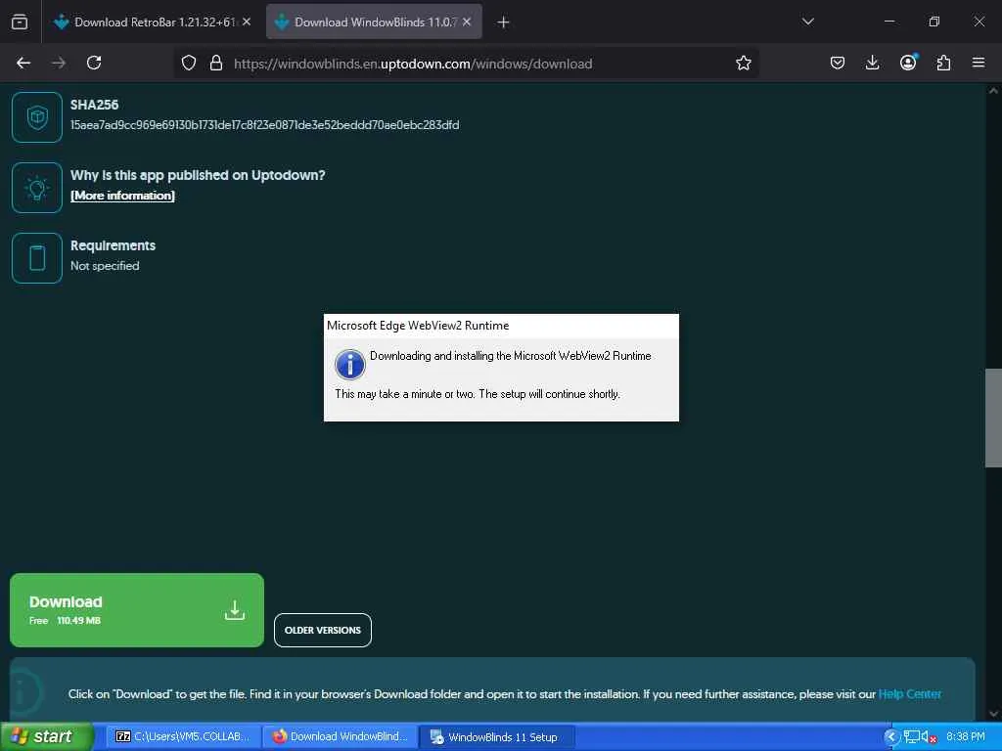Switch to WindowBlinds 11 Setup taskbar button
Image resolution: width=1002 pixels, height=751 pixels.
coord(496,737)
